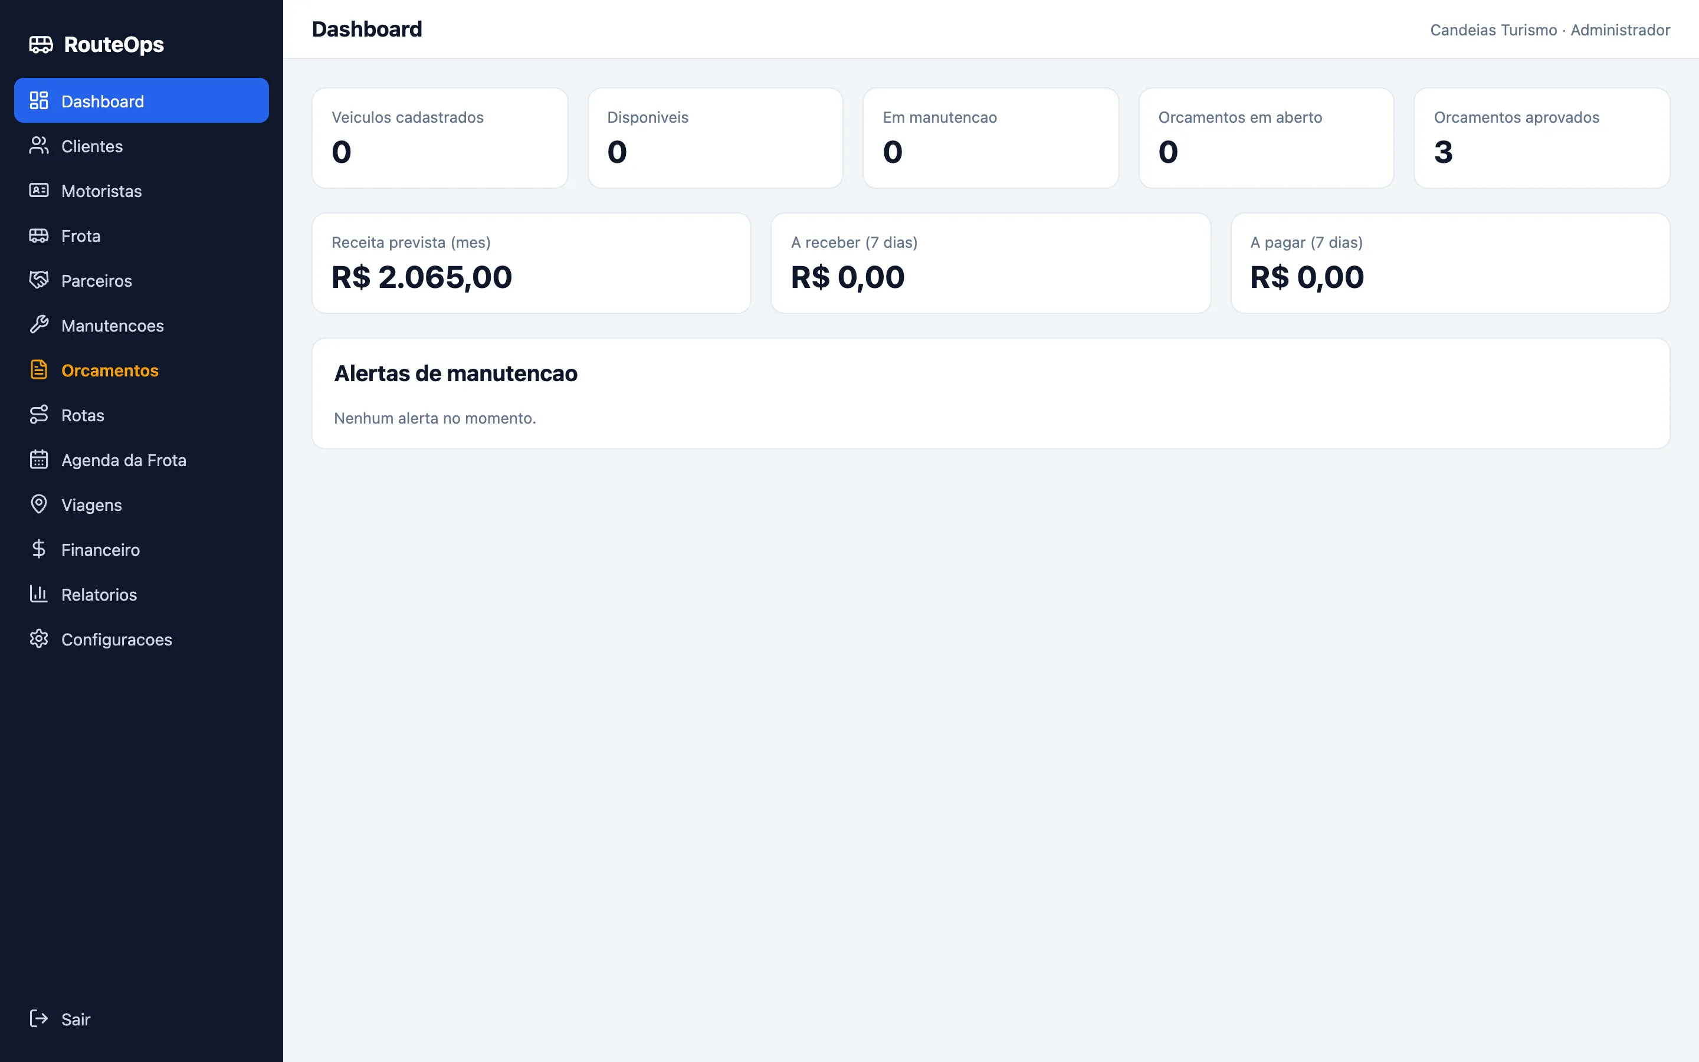Click the Manutencoes wrench icon
The height and width of the screenshot is (1062, 1699).
(x=38, y=324)
